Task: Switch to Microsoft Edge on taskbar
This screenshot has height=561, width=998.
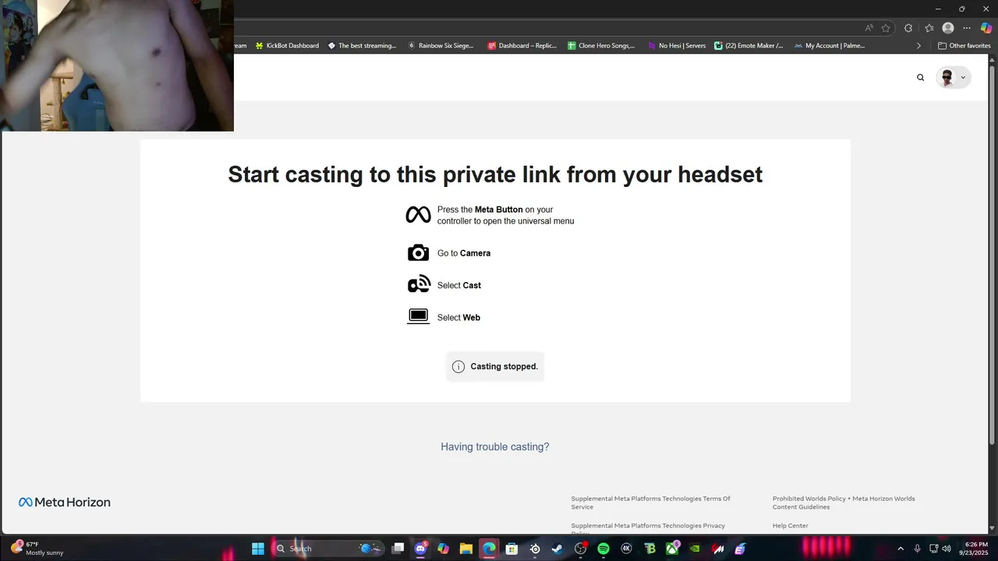Action: click(x=489, y=549)
